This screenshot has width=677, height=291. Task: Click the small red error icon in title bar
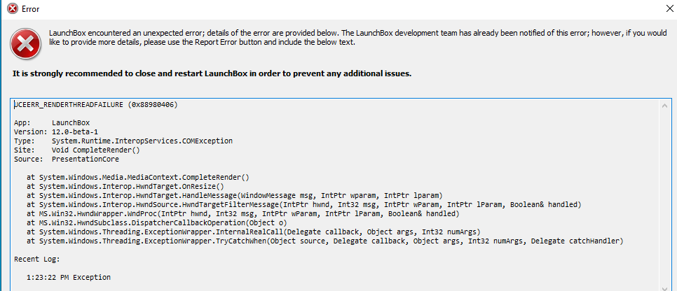(x=13, y=8)
